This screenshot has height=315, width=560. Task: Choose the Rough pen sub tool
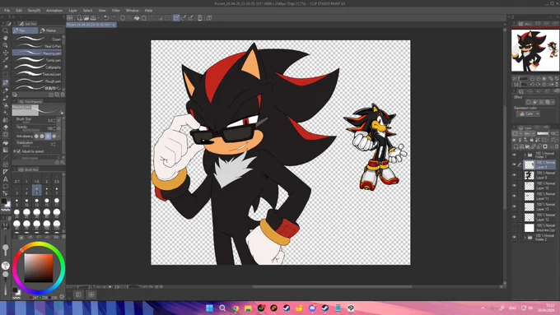tap(37, 81)
